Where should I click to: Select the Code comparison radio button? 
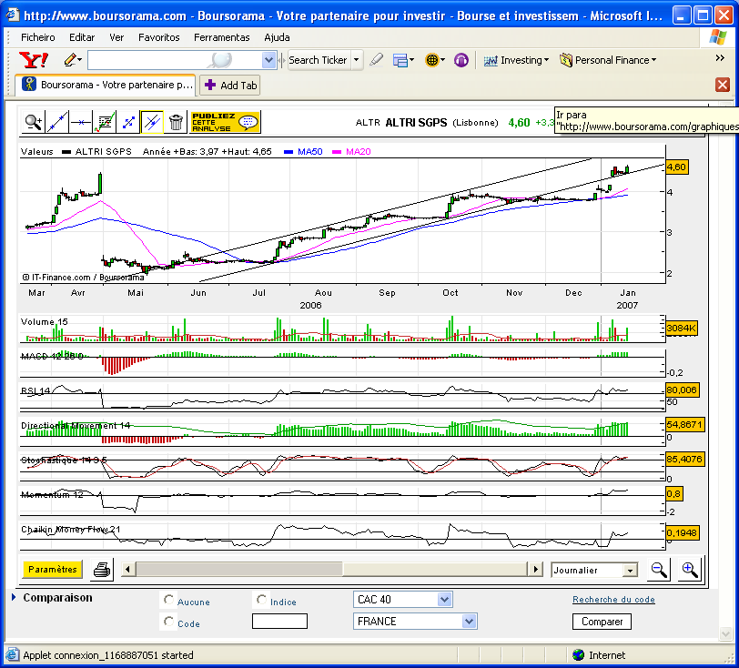pyautogui.click(x=168, y=622)
